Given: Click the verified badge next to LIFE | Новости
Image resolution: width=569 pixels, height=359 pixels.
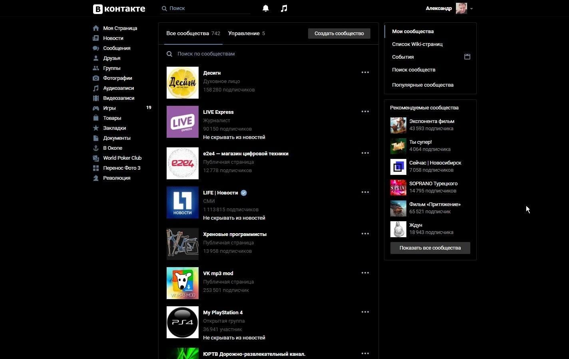Looking at the screenshot, I should [244, 193].
